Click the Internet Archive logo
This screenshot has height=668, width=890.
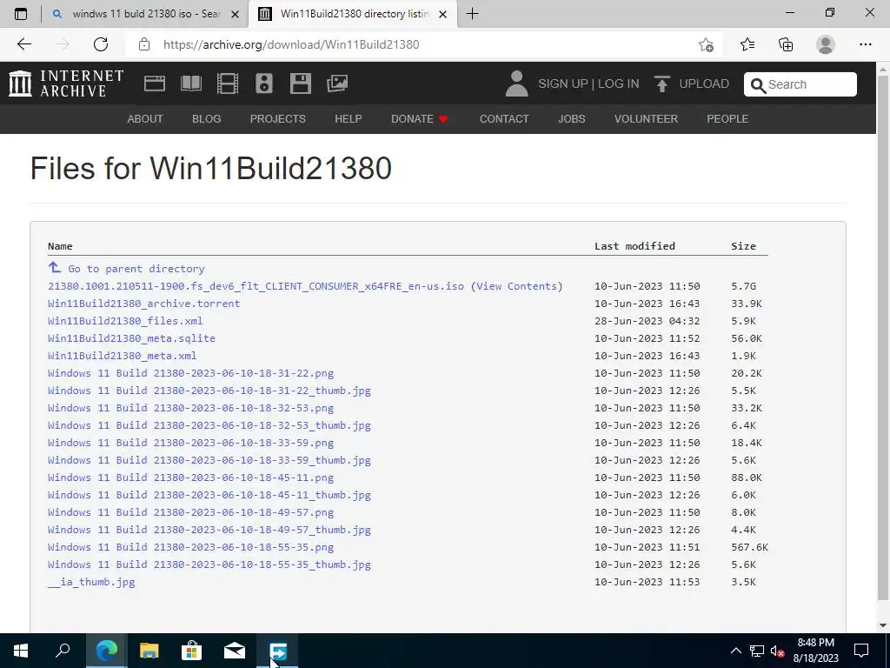click(x=66, y=83)
